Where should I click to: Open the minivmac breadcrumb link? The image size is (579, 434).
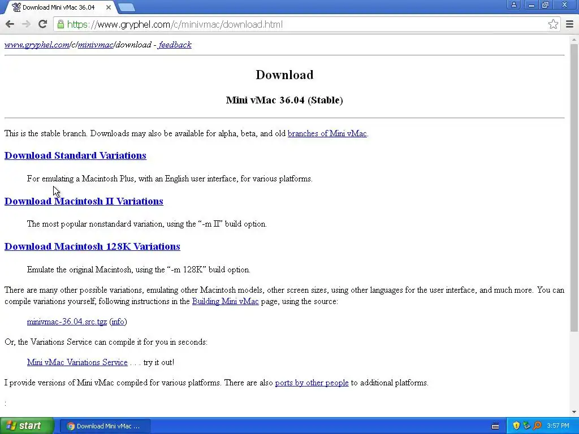95,45
